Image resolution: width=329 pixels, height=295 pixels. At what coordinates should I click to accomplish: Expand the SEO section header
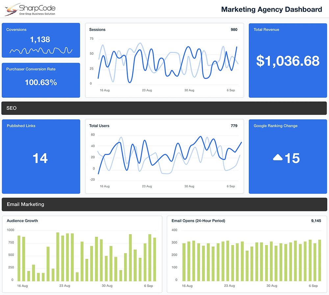tap(164, 108)
